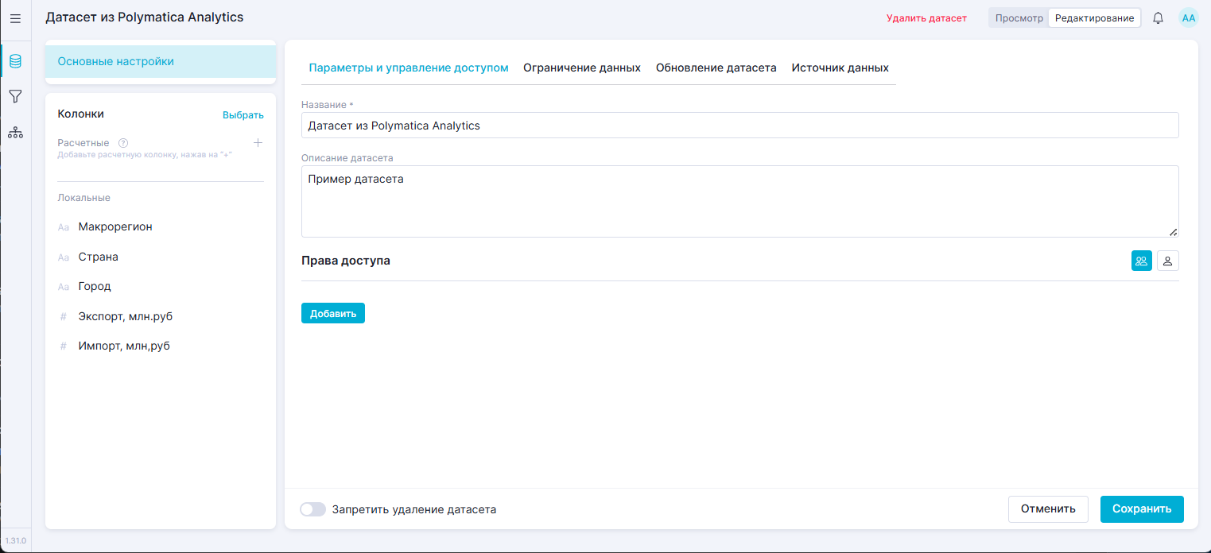Click the Датасет из Polymatica Analytics page title
This screenshot has height=553, width=1211.
[145, 17]
